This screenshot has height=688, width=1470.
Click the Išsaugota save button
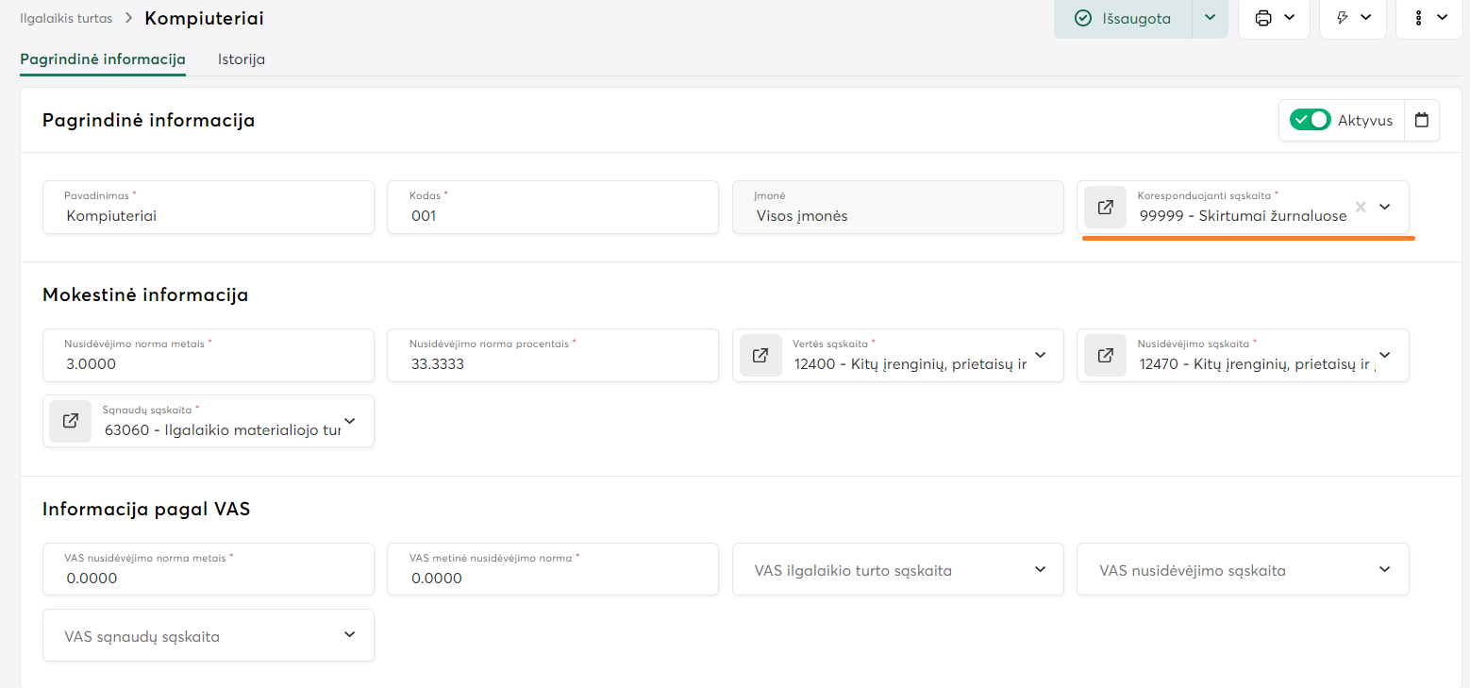tap(1124, 18)
